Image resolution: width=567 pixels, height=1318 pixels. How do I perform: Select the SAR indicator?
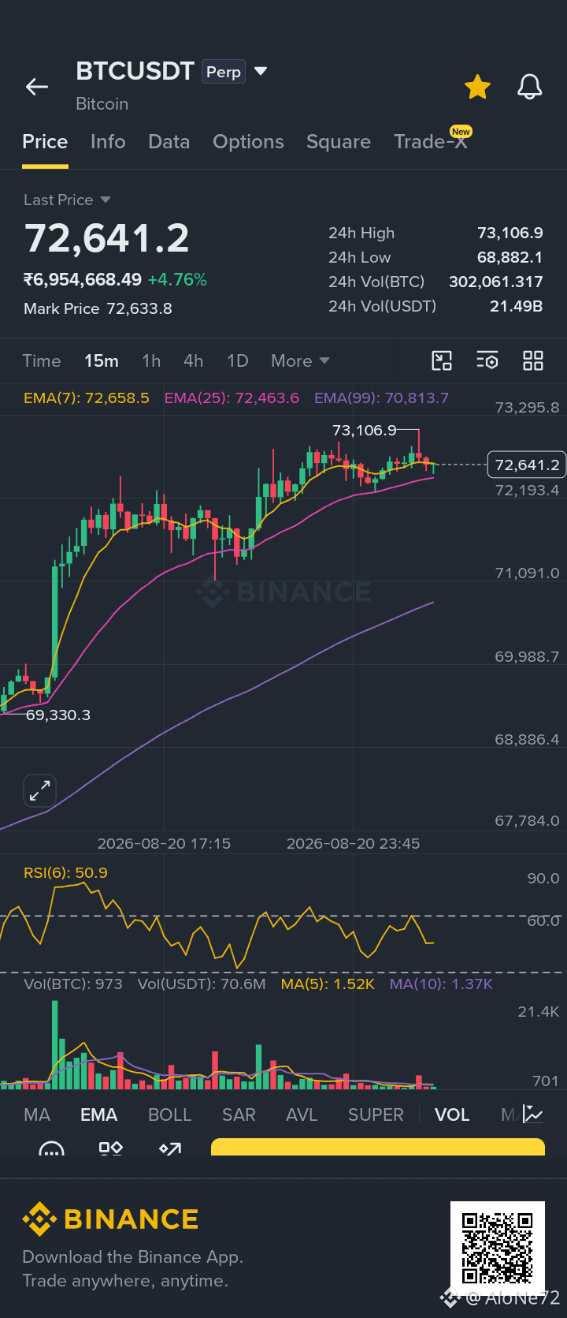(x=239, y=1115)
